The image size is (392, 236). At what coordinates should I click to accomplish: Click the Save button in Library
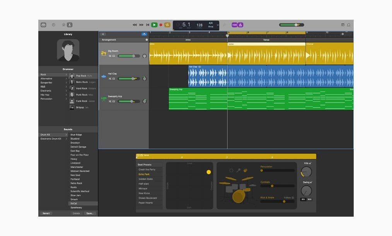(90, 214)
